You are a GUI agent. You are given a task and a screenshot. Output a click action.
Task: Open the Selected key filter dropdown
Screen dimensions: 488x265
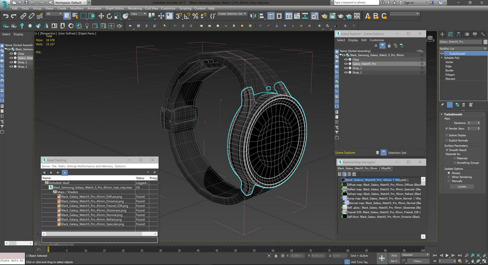click(415, 255)
